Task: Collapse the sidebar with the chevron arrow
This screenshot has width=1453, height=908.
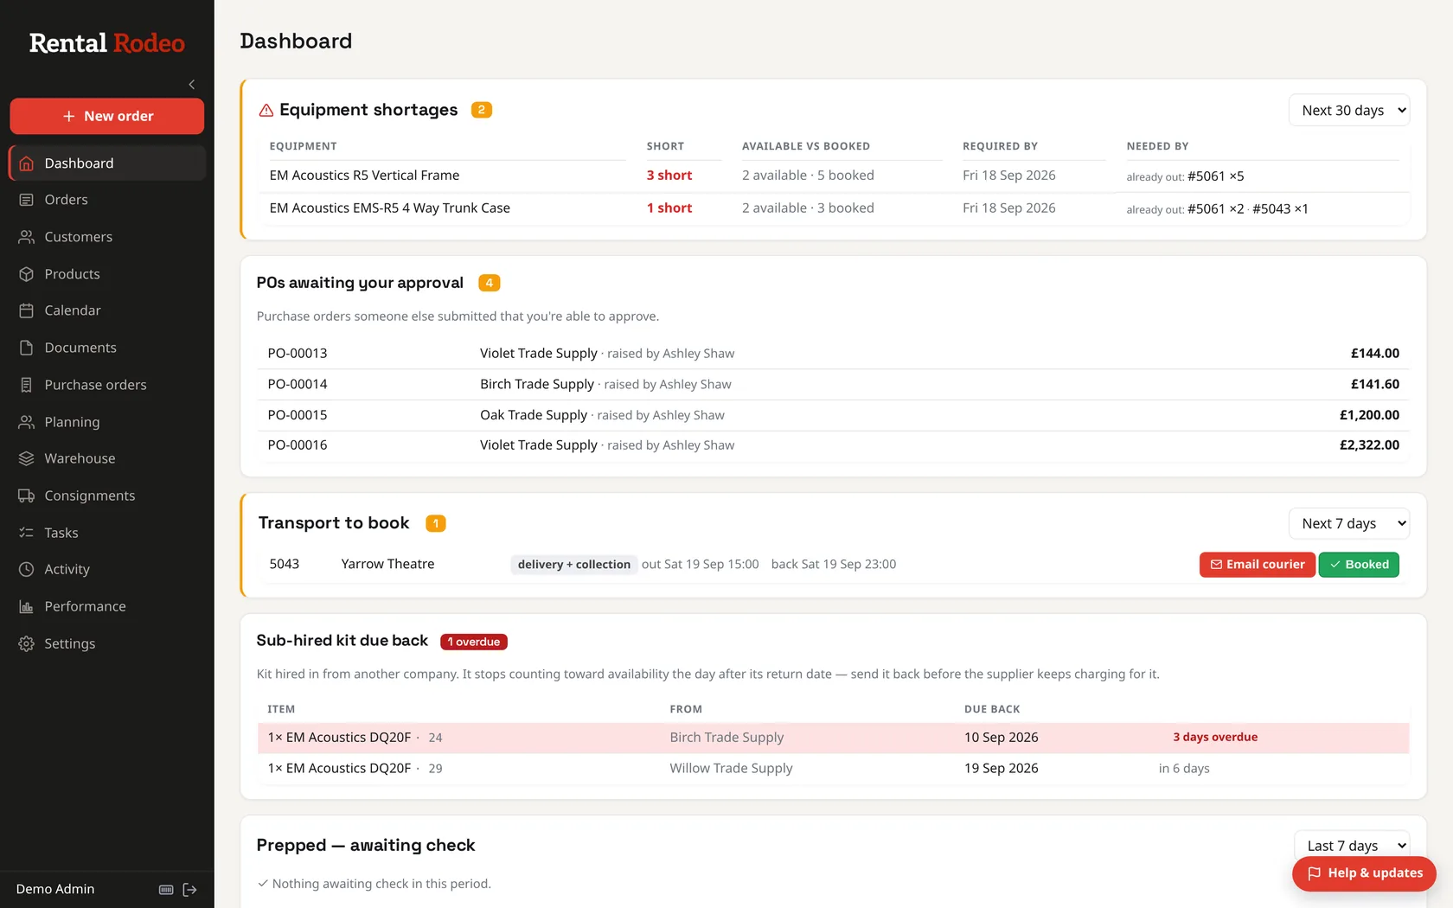Action: (x=192, y=85)
